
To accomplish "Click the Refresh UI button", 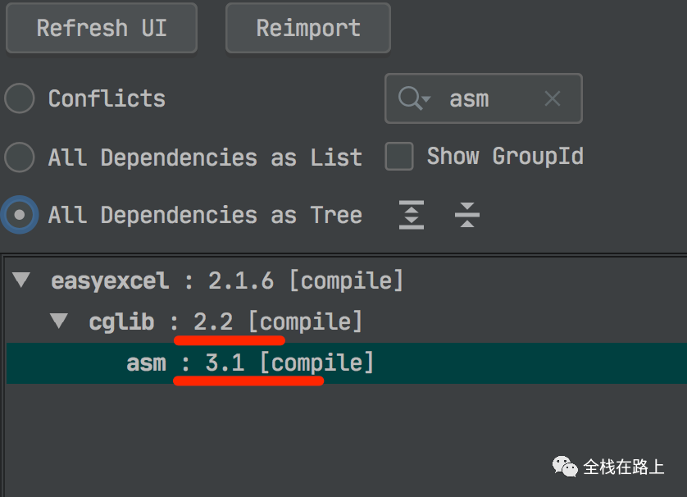I will 102,28.
